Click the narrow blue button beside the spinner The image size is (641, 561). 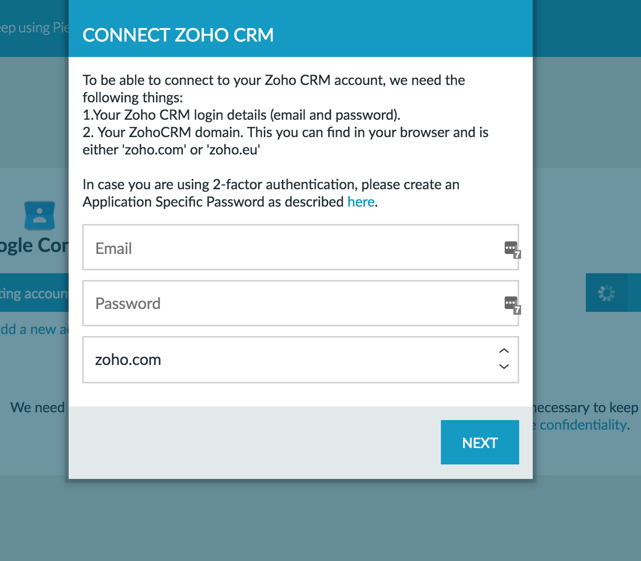pyautogui.click(x=634, y=293)
